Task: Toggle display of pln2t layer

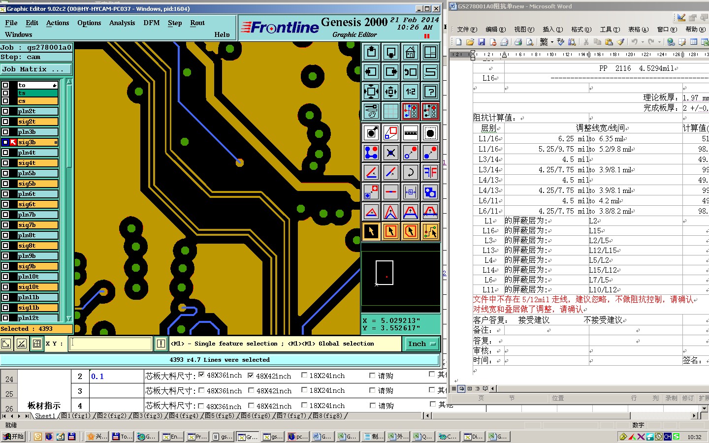Action: (x=5, y=111)
